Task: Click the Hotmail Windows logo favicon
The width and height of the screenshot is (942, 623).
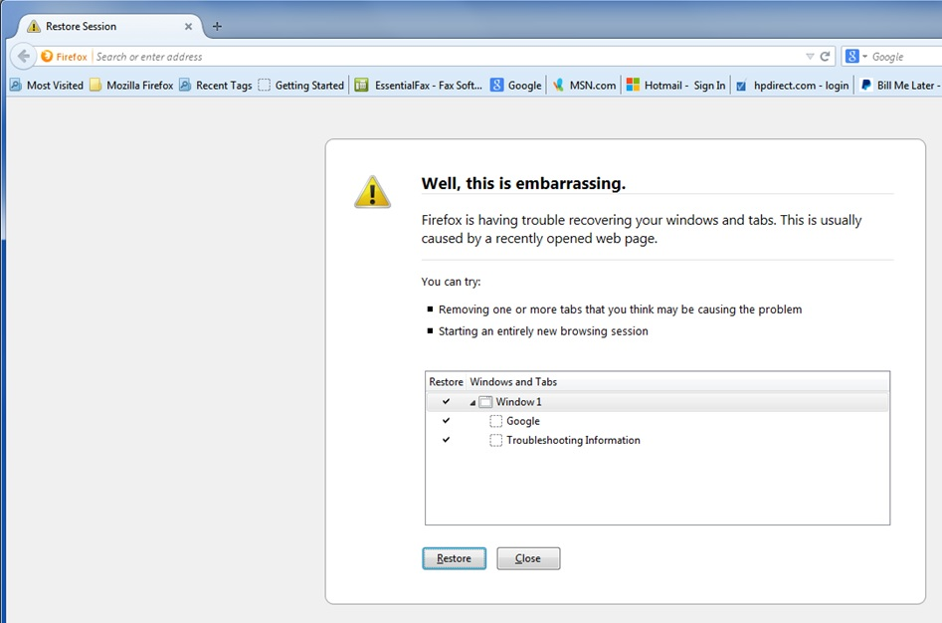Action: [x=633, y=85]
